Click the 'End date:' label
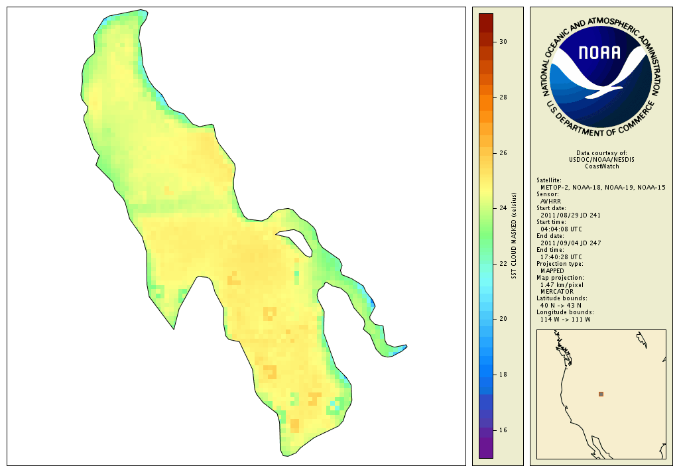This screenshot has height=472, width=679. pos(550,236)
